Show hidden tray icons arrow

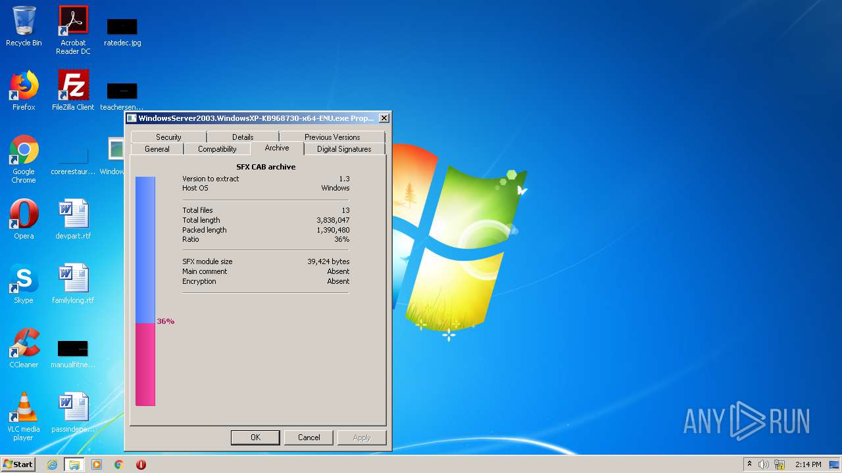pos(749,464)
